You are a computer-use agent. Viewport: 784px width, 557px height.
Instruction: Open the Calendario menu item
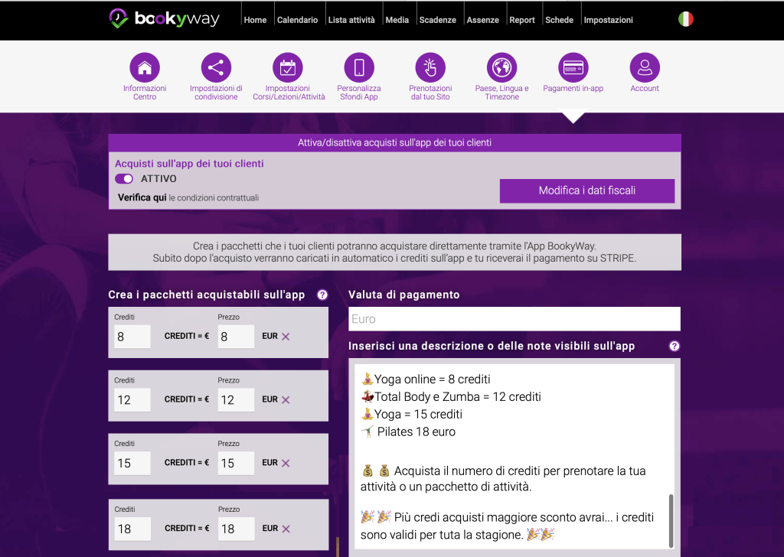pos(297,20)
